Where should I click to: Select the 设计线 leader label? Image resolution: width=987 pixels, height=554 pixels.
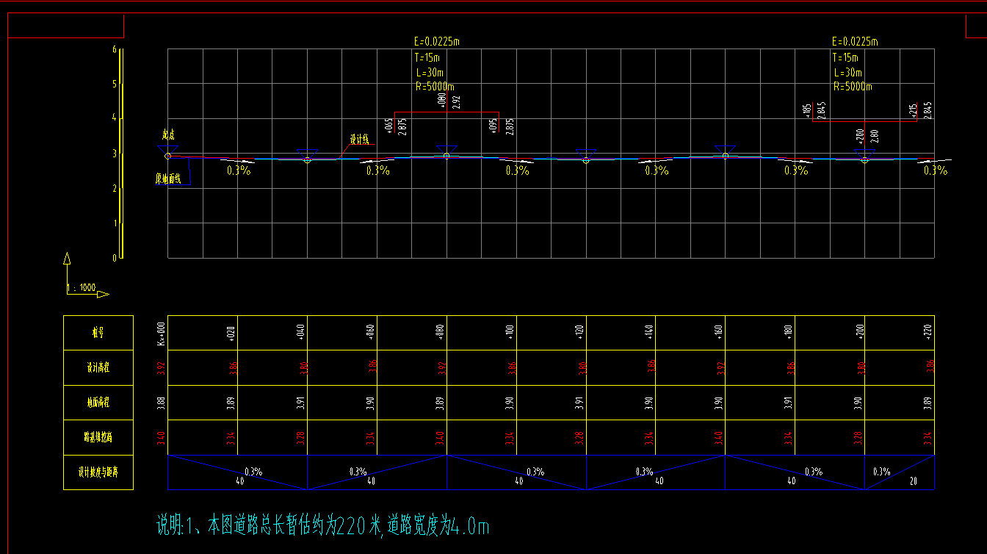pyautogui.click(x=359, y=139)
